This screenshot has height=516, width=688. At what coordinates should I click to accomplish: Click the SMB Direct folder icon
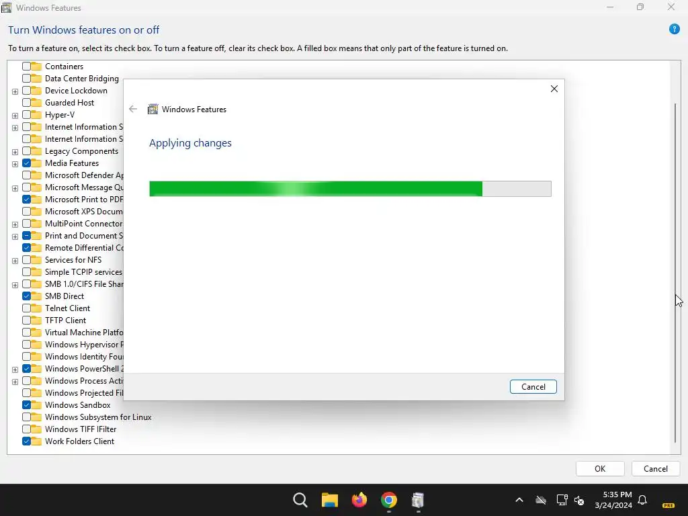pos(36,296)
